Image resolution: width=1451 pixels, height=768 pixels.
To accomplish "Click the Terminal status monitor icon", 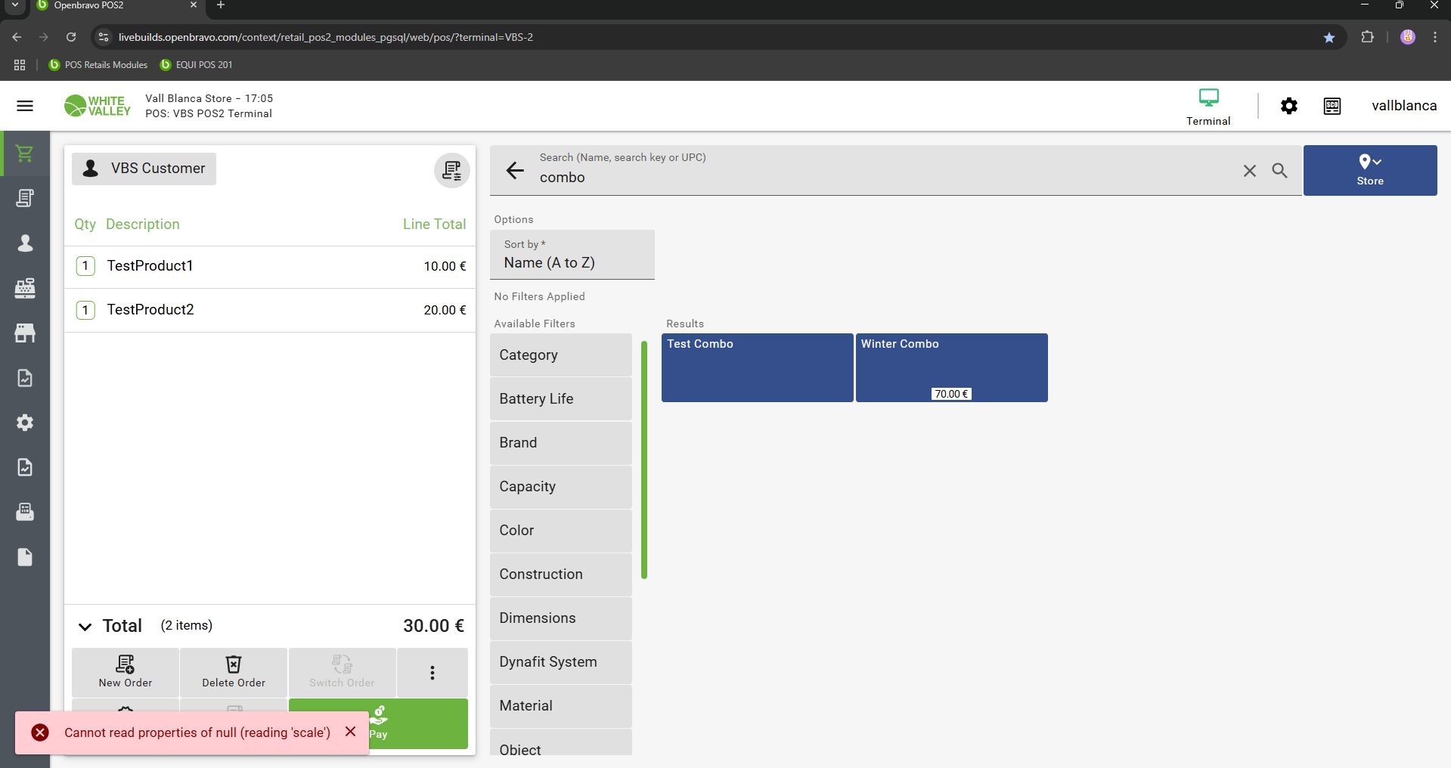I will 1208,98.
